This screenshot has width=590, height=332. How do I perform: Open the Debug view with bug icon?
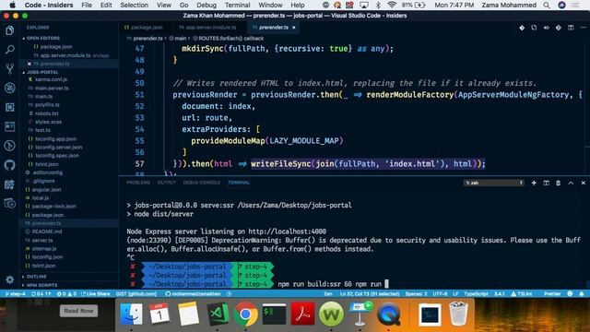(10, 88)
